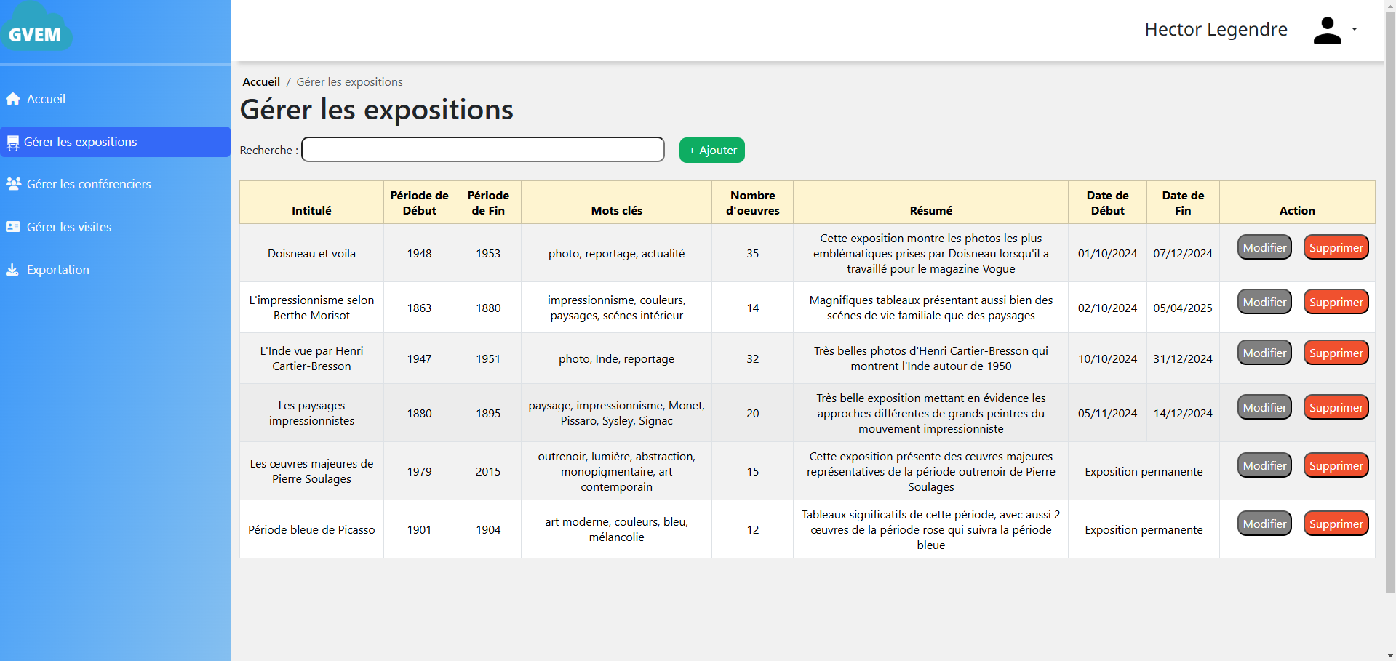Select the Gérer les visites sidebar entry
Viewport: 1396px width, 661px height.
pyautogui.click(x=69, y=227)
